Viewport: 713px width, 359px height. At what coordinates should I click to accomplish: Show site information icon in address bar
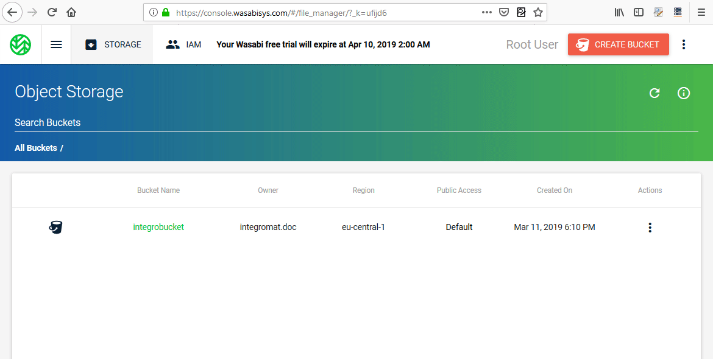(154, 12)
